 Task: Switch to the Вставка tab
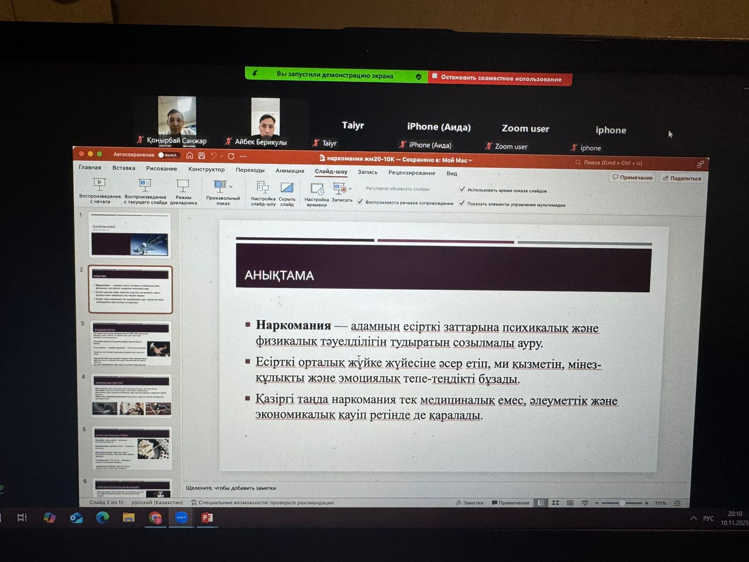[x=124, y=168]
